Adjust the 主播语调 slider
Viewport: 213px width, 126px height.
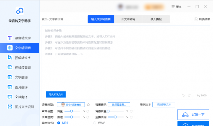(x=116, y=117)
